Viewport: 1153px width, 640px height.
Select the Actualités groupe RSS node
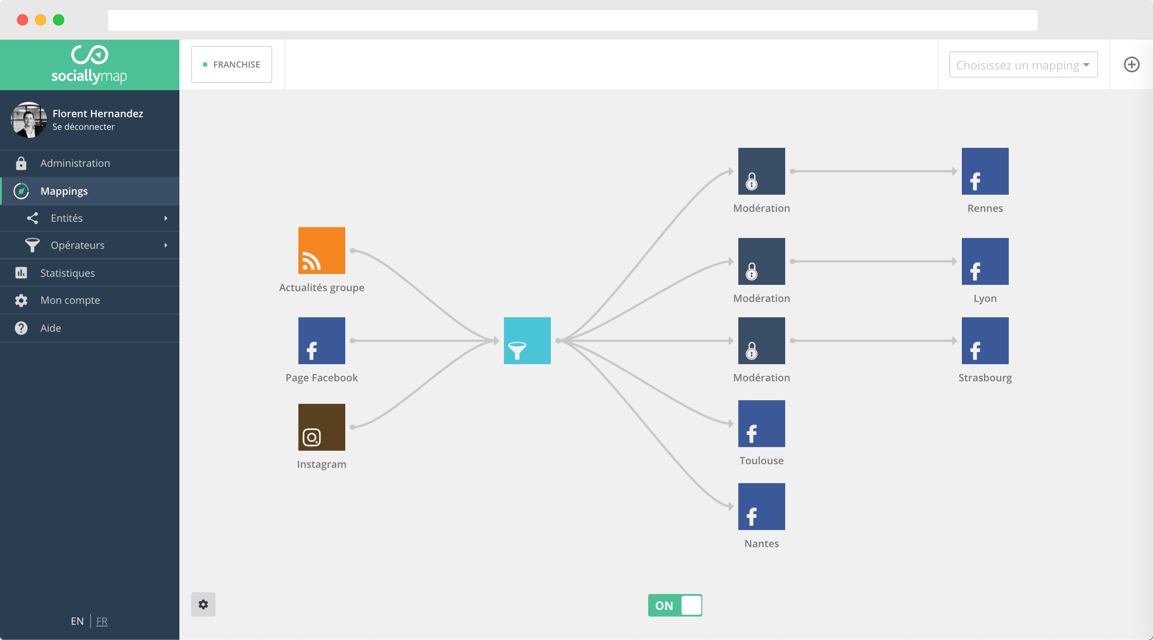(322, 251)
